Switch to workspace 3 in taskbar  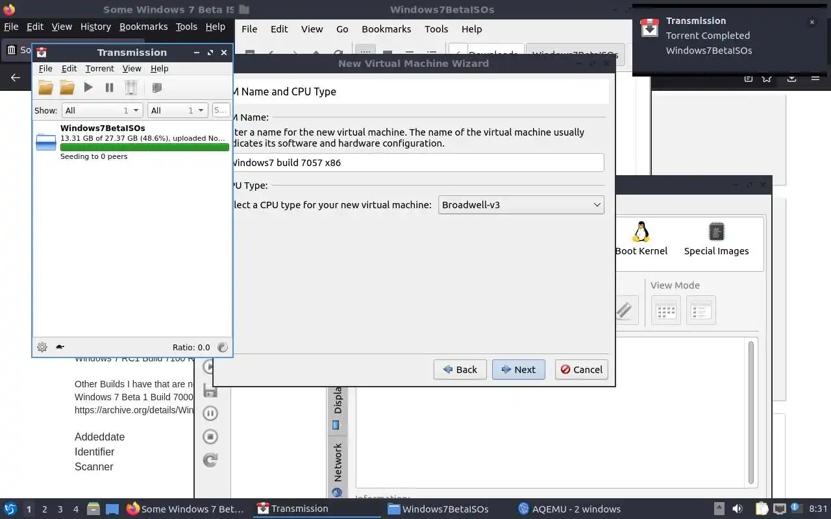tap(60, 509)
